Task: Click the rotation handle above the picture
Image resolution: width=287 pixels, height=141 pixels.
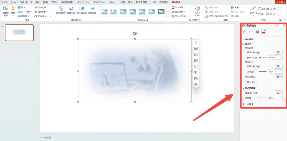Action: (135, 33)
